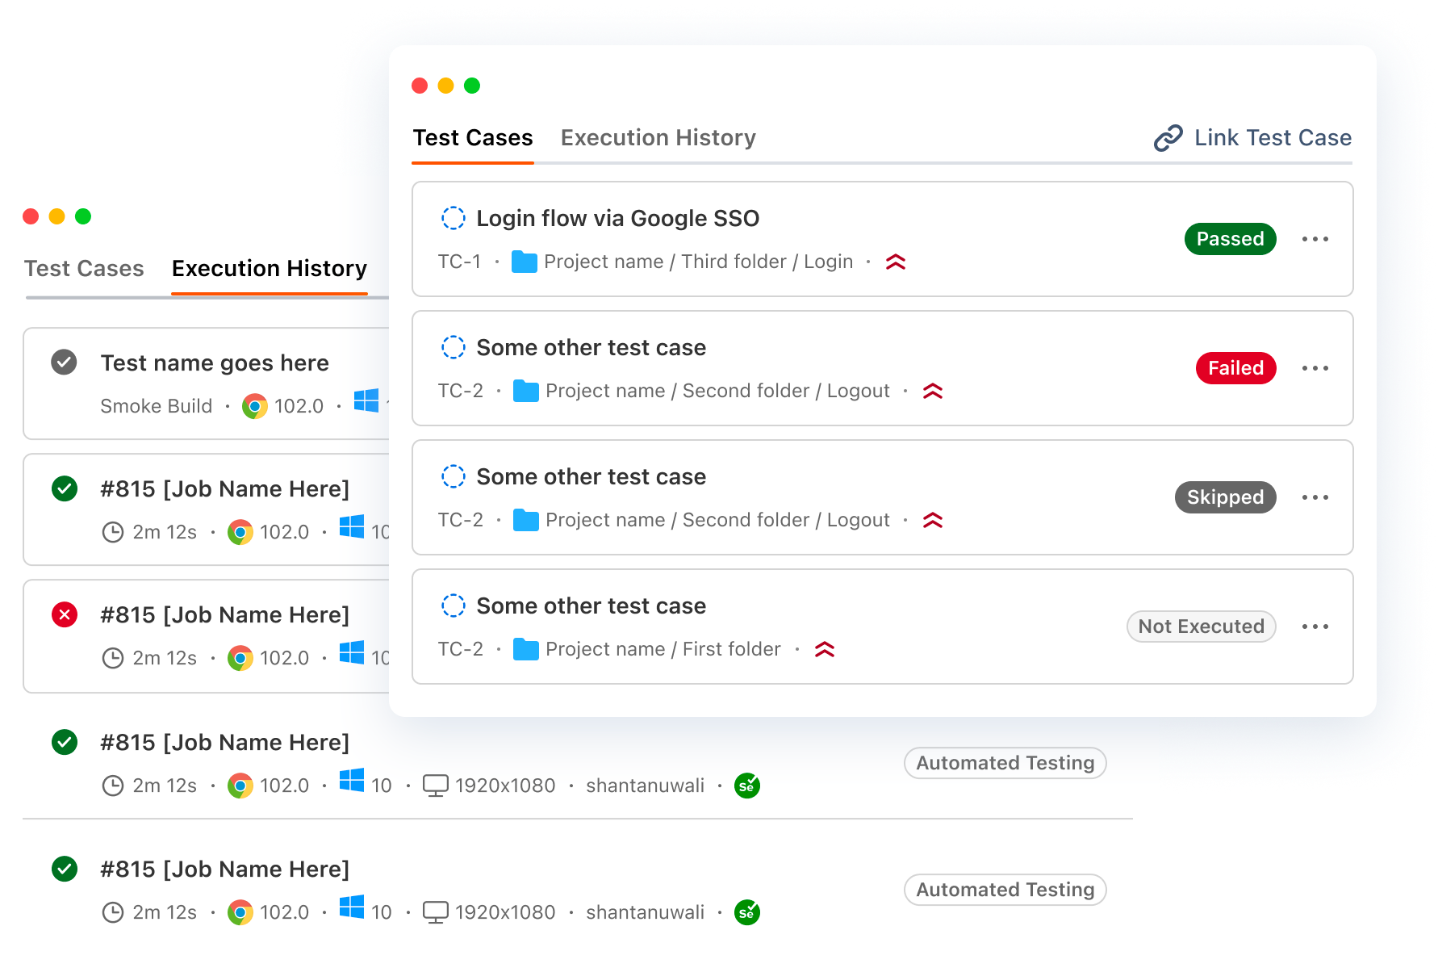Screen dimensions: 1438x968
Task: Open three-dot menu beside Not Executed badge
Action: click(x=1315, y=626)
